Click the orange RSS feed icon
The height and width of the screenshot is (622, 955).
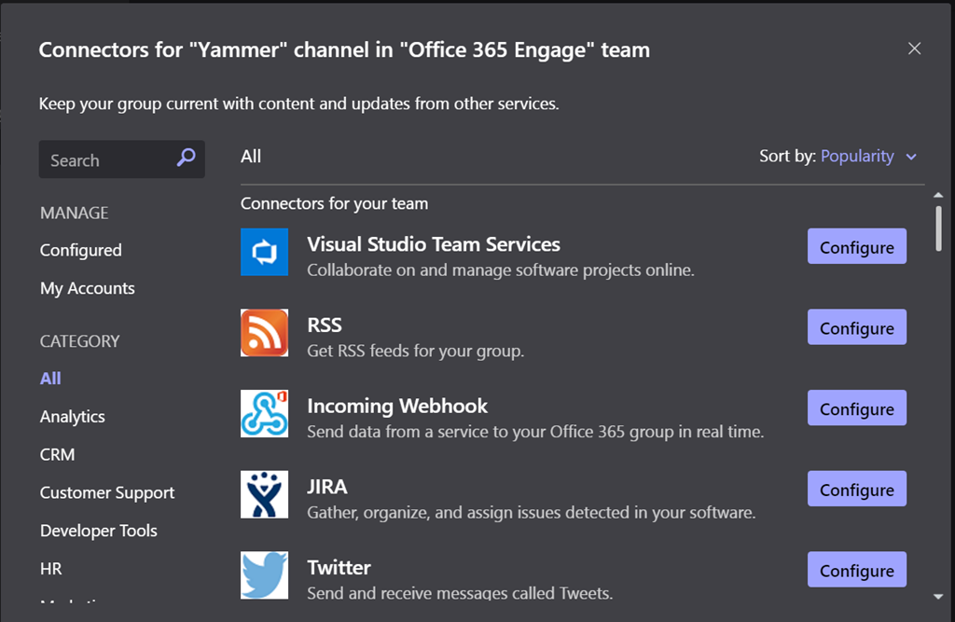264,333
